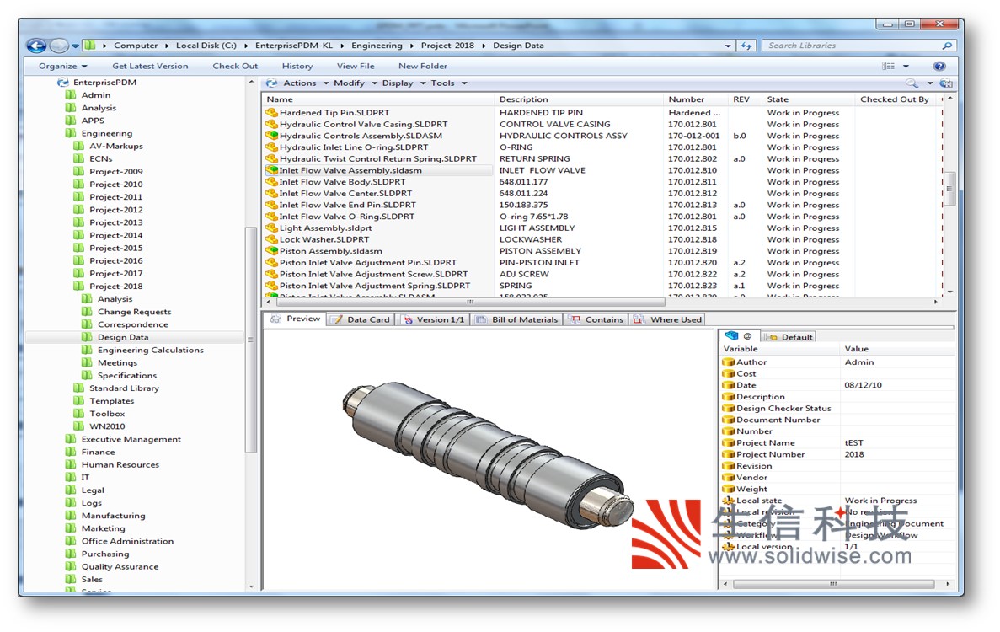
Task: Switch to the Where Used tab
Action: (x=668, y=319)
